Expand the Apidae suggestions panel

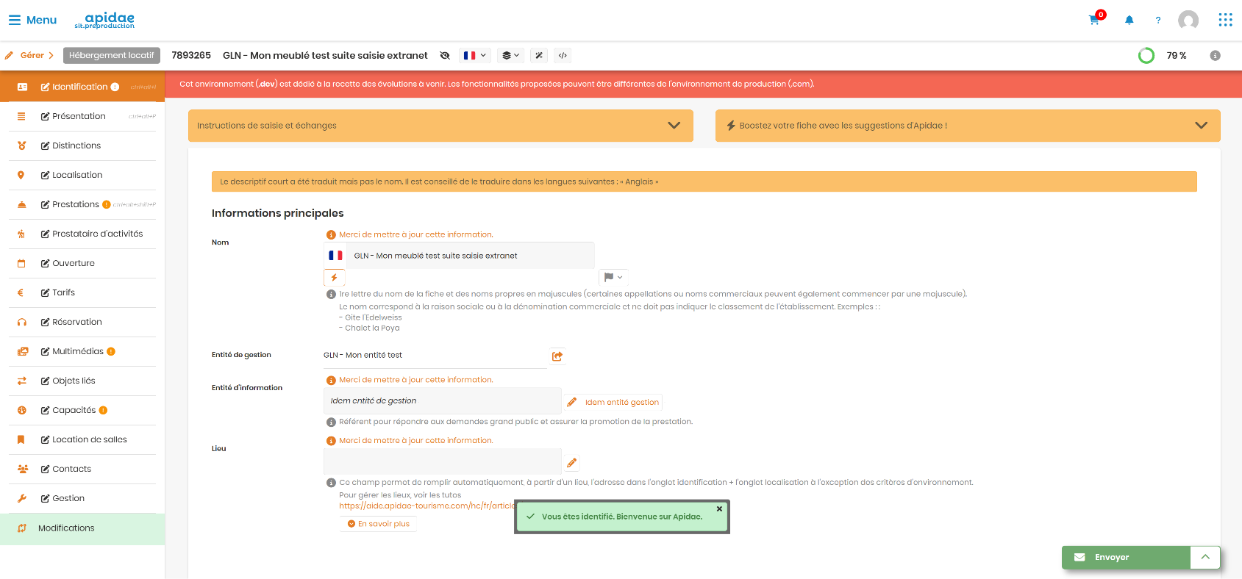[x=968, y=126]
